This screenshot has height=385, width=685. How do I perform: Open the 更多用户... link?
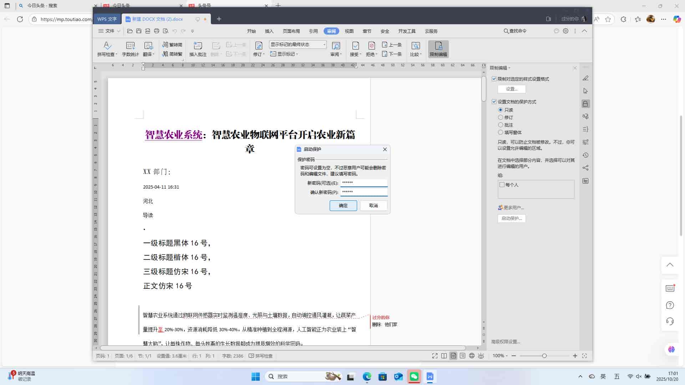511,207
